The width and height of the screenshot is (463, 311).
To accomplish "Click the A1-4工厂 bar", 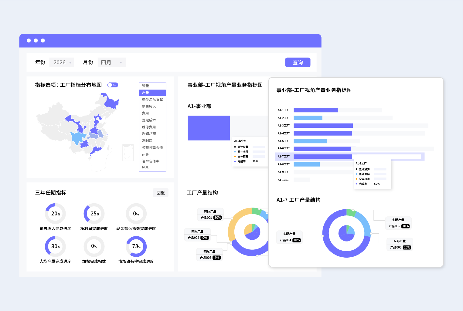I will (323, 133).
